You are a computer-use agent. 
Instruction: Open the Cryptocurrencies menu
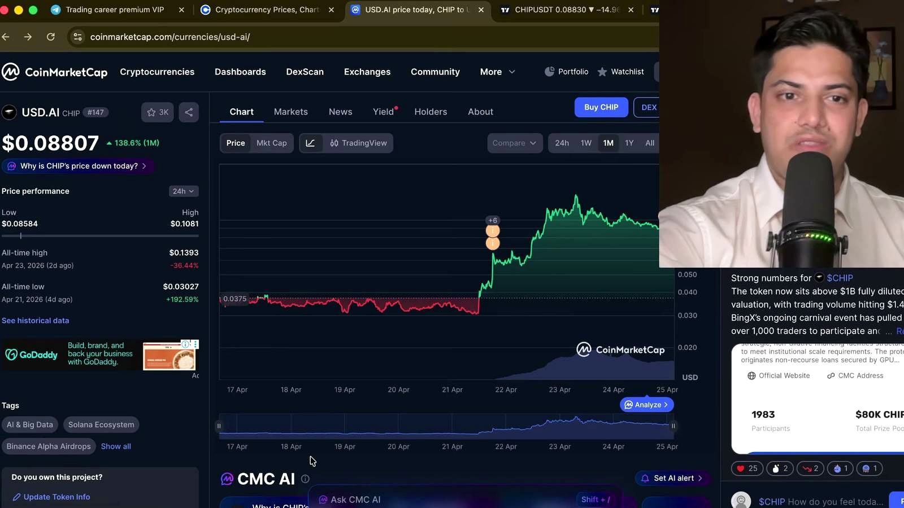coord(157,72)
